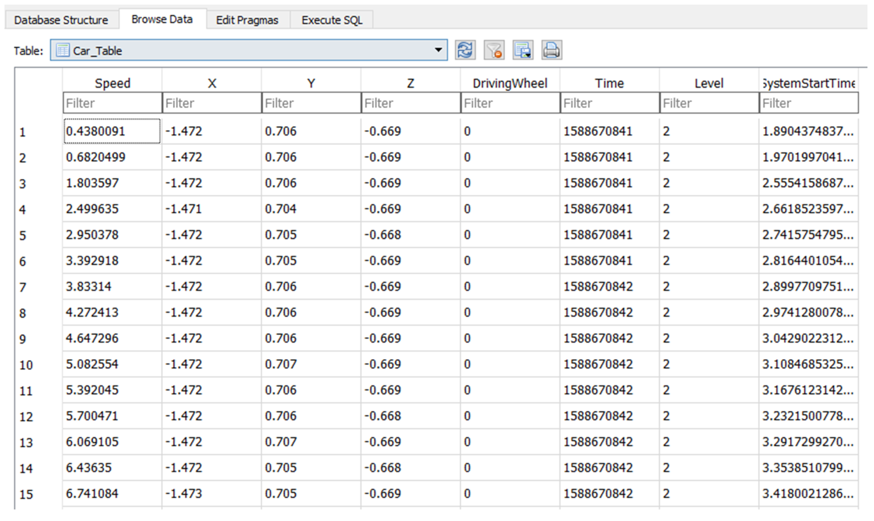Click the refresh table data icon

[465, 50]
